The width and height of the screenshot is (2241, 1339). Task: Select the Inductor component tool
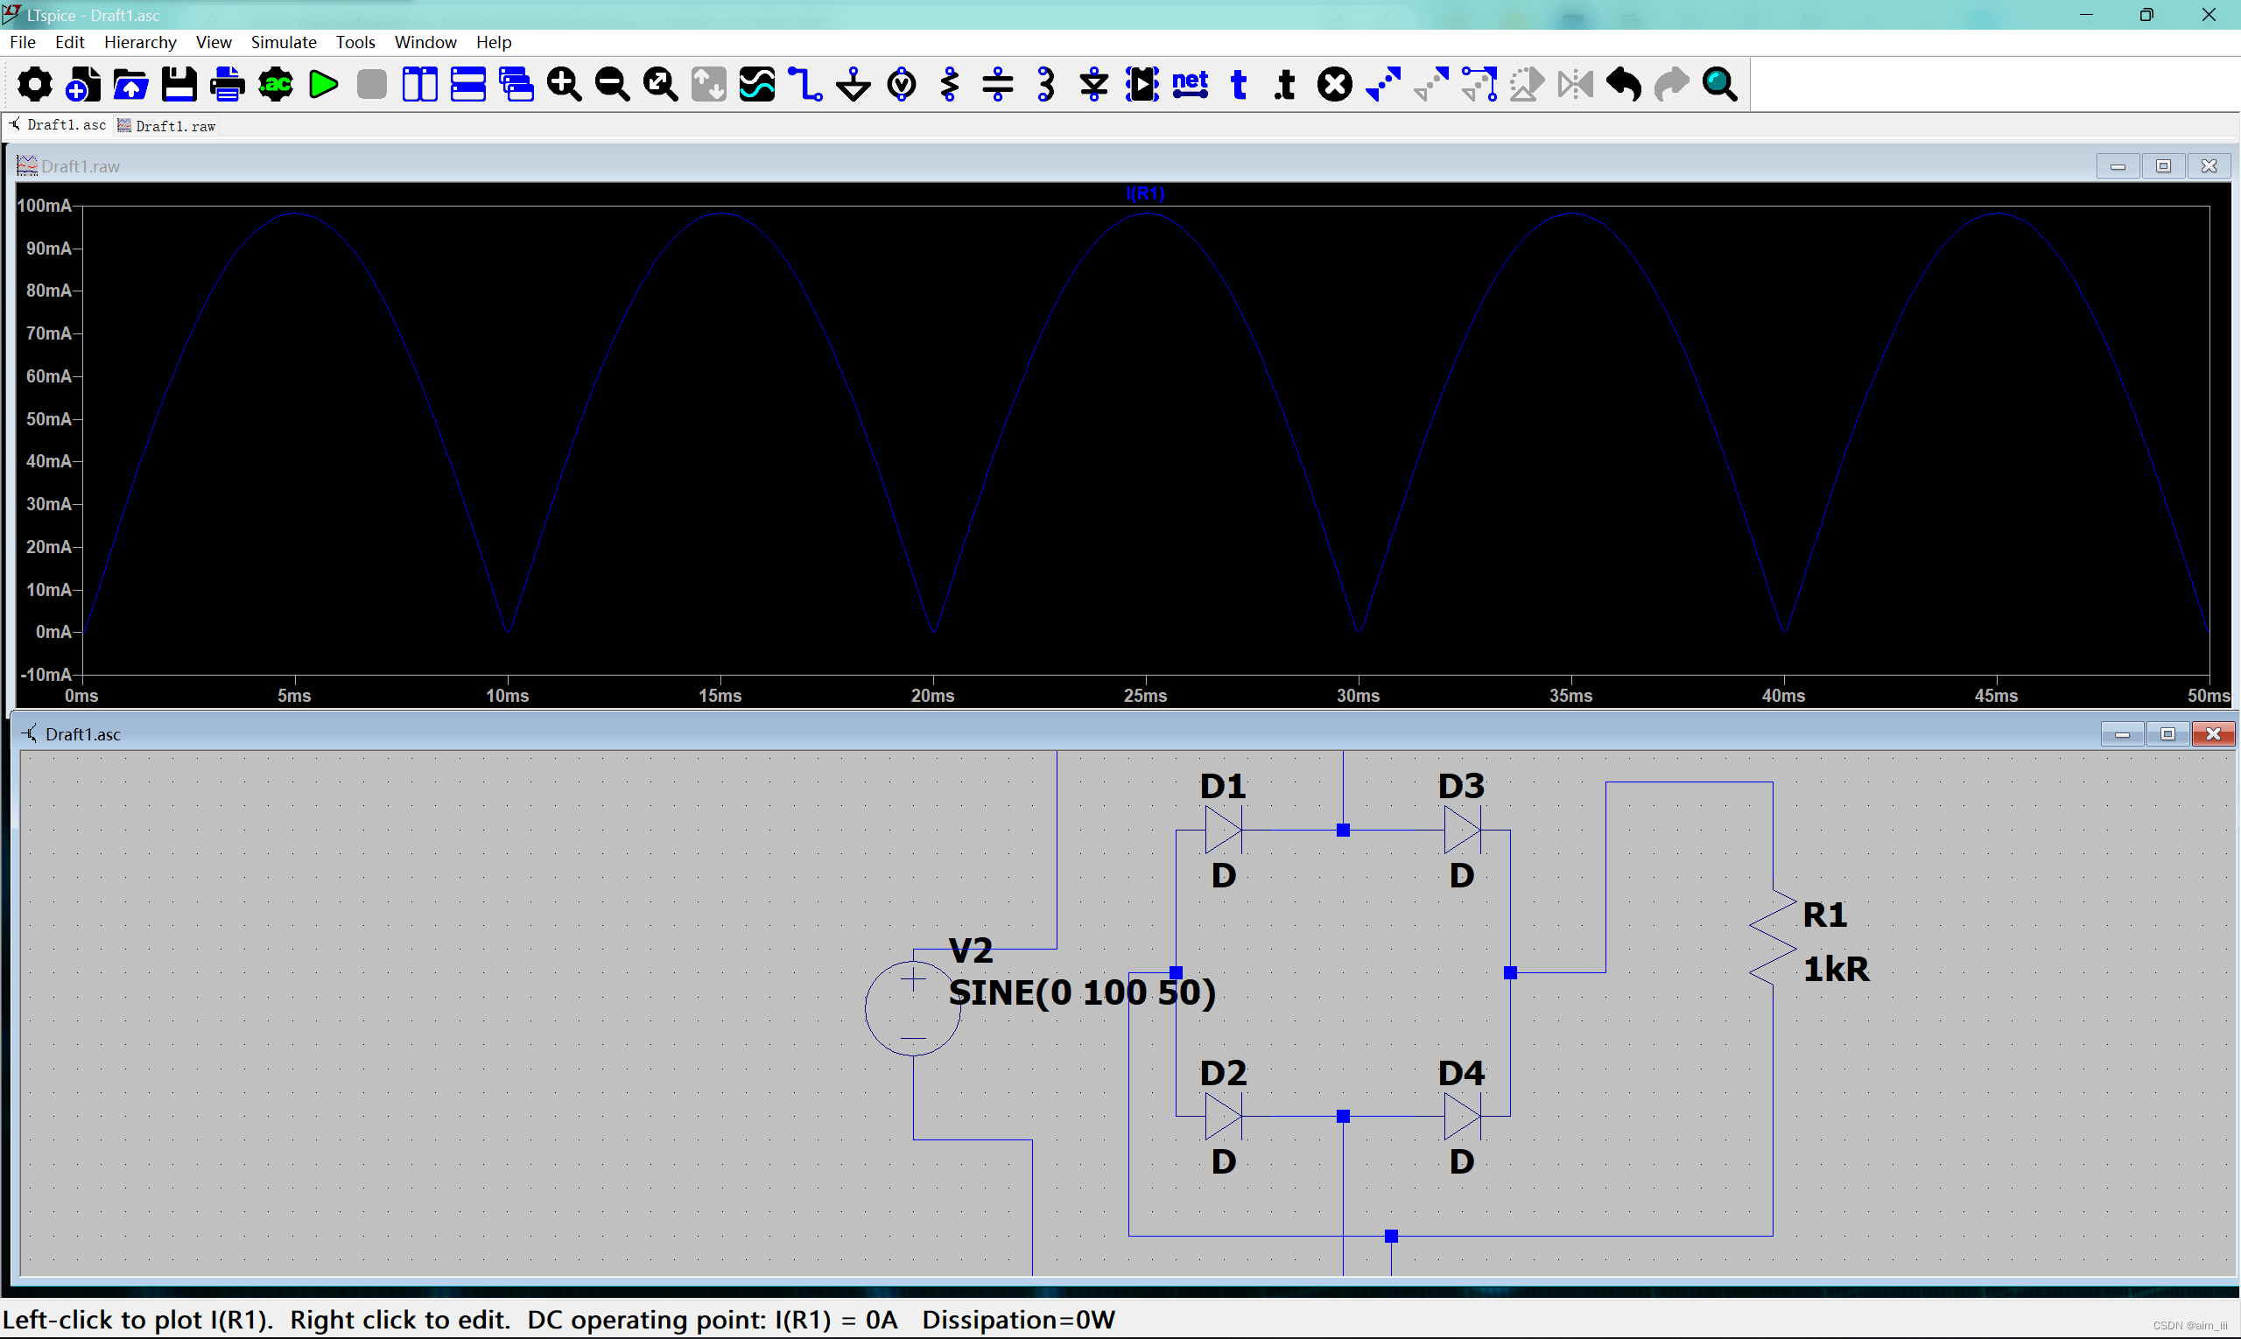coord(1046,85)
